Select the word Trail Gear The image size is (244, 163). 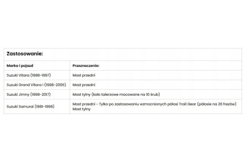pyautogui.click(x=187, y=104)
